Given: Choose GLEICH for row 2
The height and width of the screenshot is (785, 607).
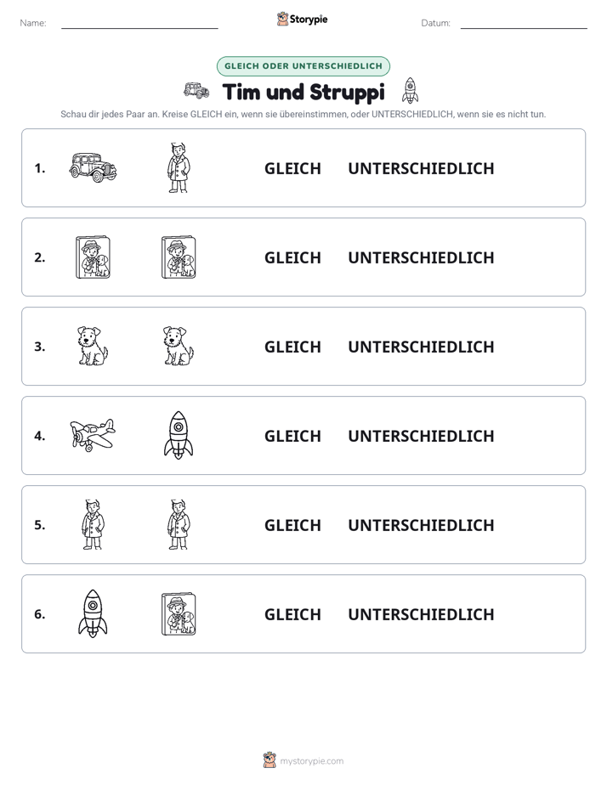Looking at the screenshot, I should pyautogui.click(x=292, y=257).
